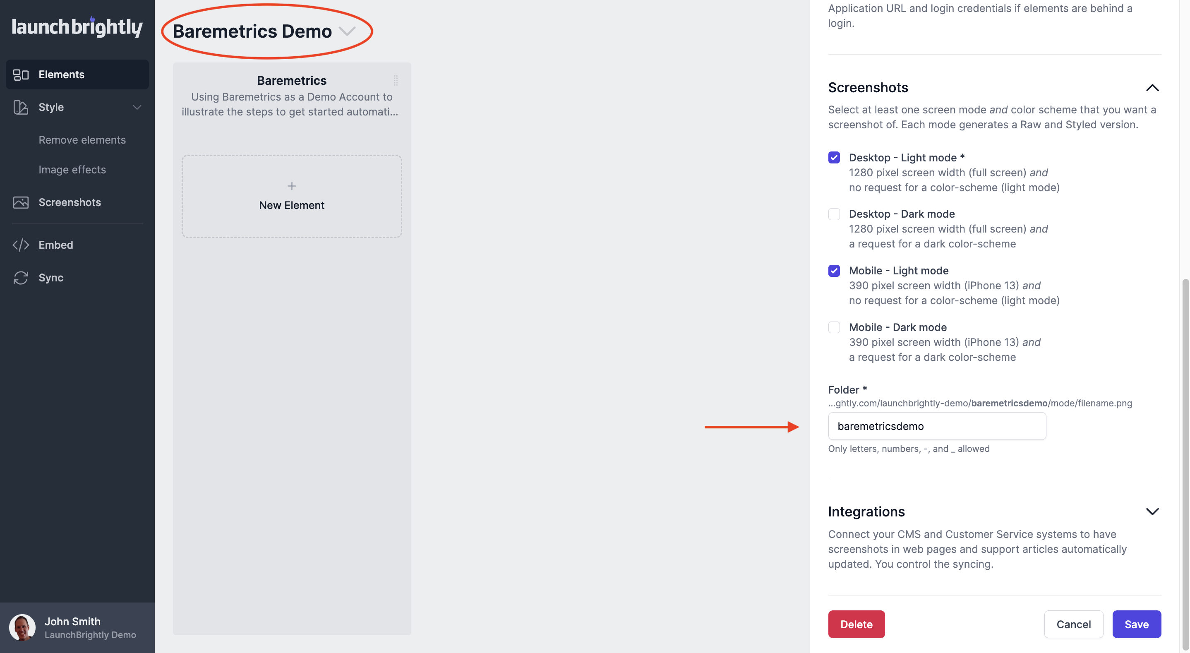The height and width of the screenshot is (653, 1190).
Task: Click the Desktop - Dark mode label
Action: 901,214
